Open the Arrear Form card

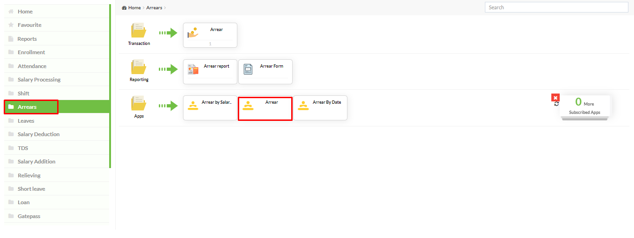point(265,72)
